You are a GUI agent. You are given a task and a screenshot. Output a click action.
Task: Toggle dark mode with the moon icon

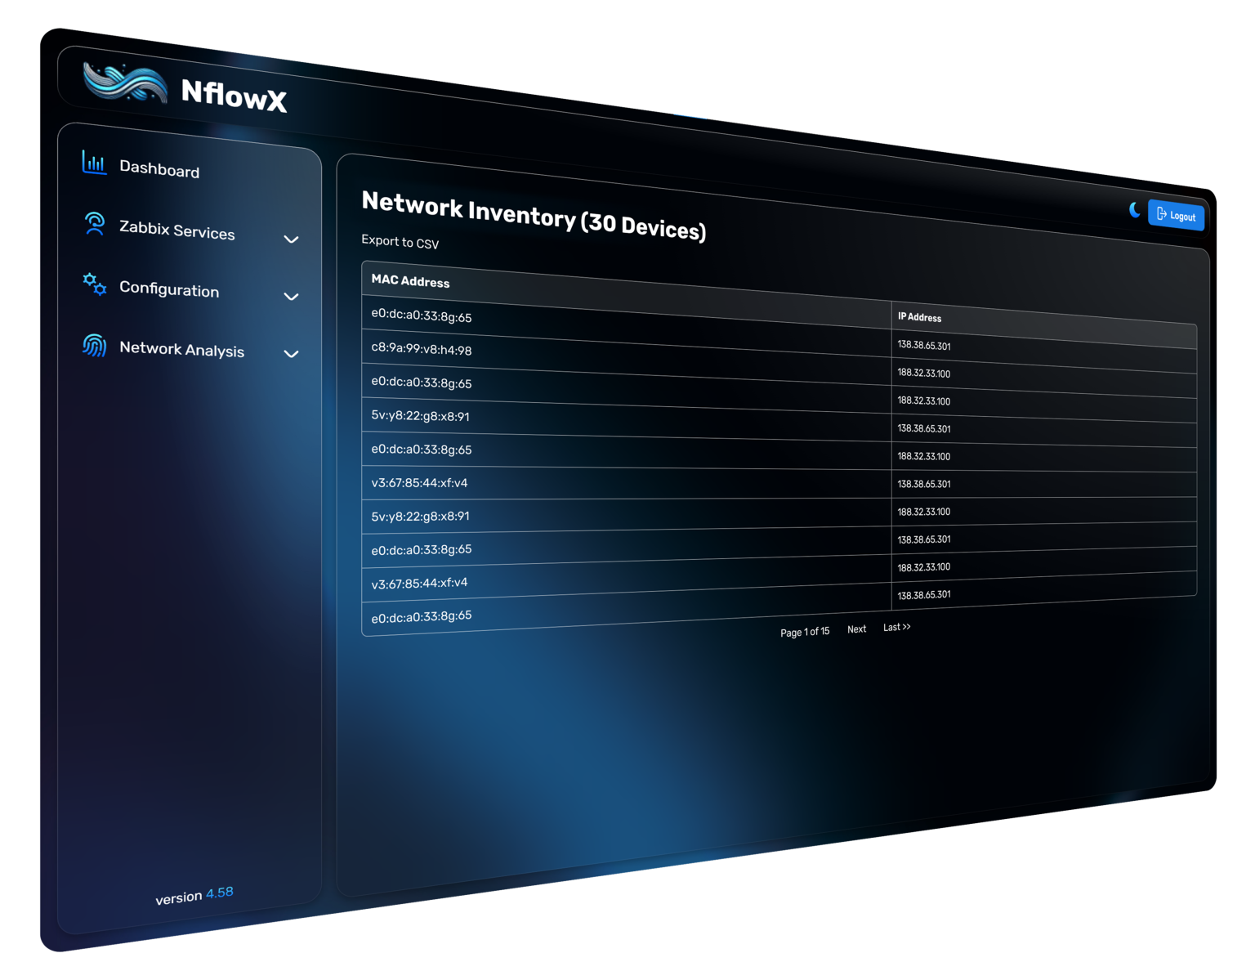tap(1134, 210)
